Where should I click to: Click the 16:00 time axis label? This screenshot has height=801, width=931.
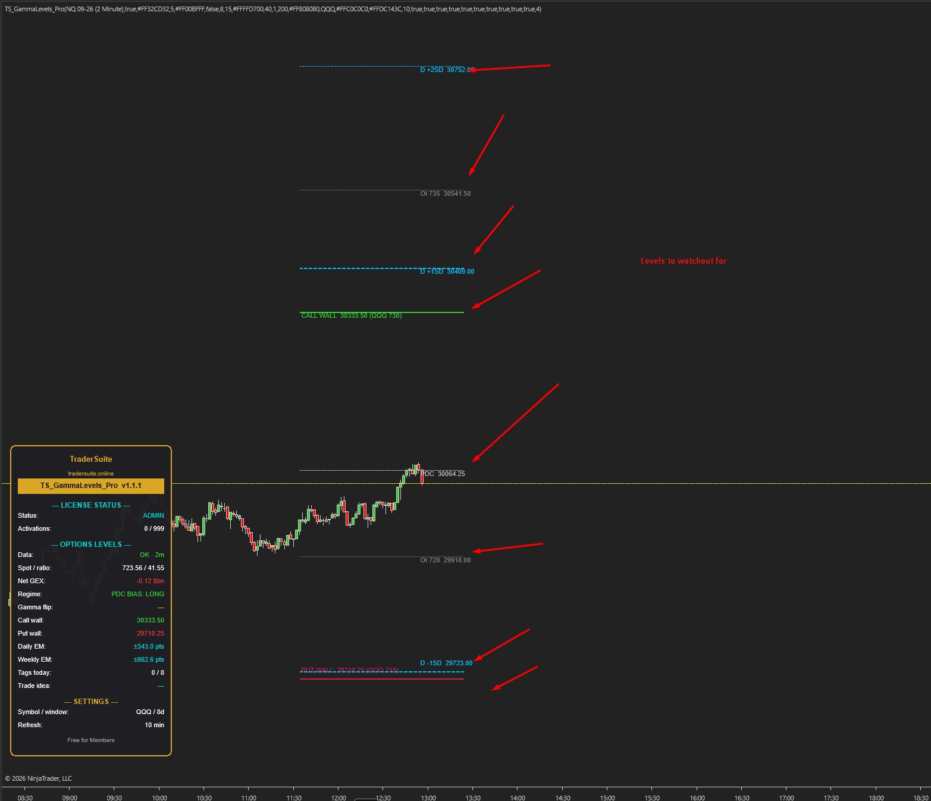697,797
